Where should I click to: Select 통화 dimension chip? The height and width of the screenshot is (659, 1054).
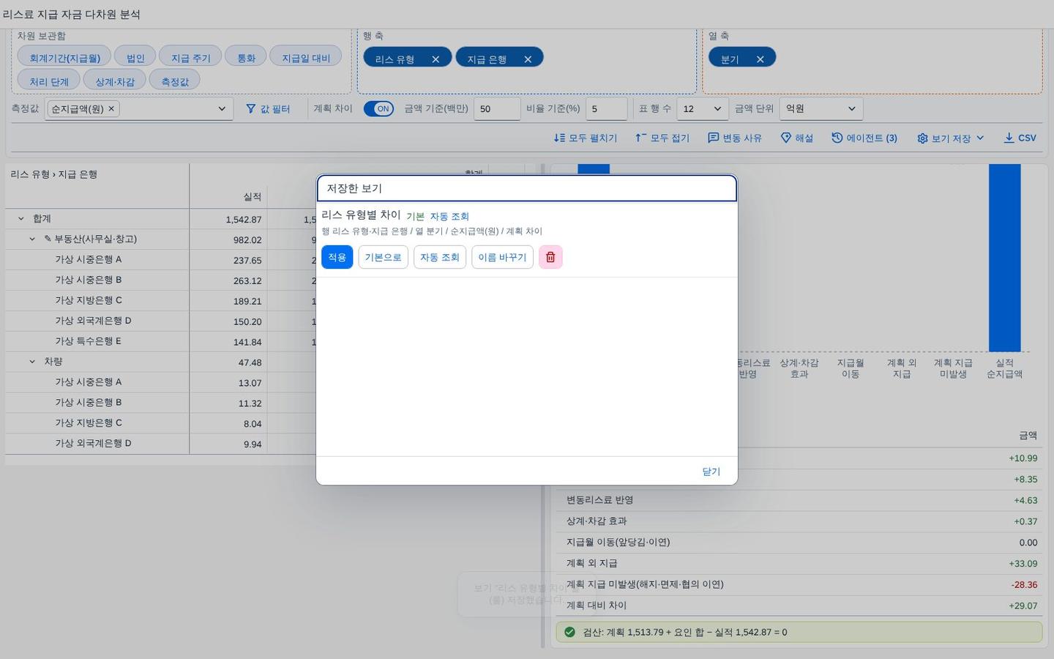click(246, 58)
